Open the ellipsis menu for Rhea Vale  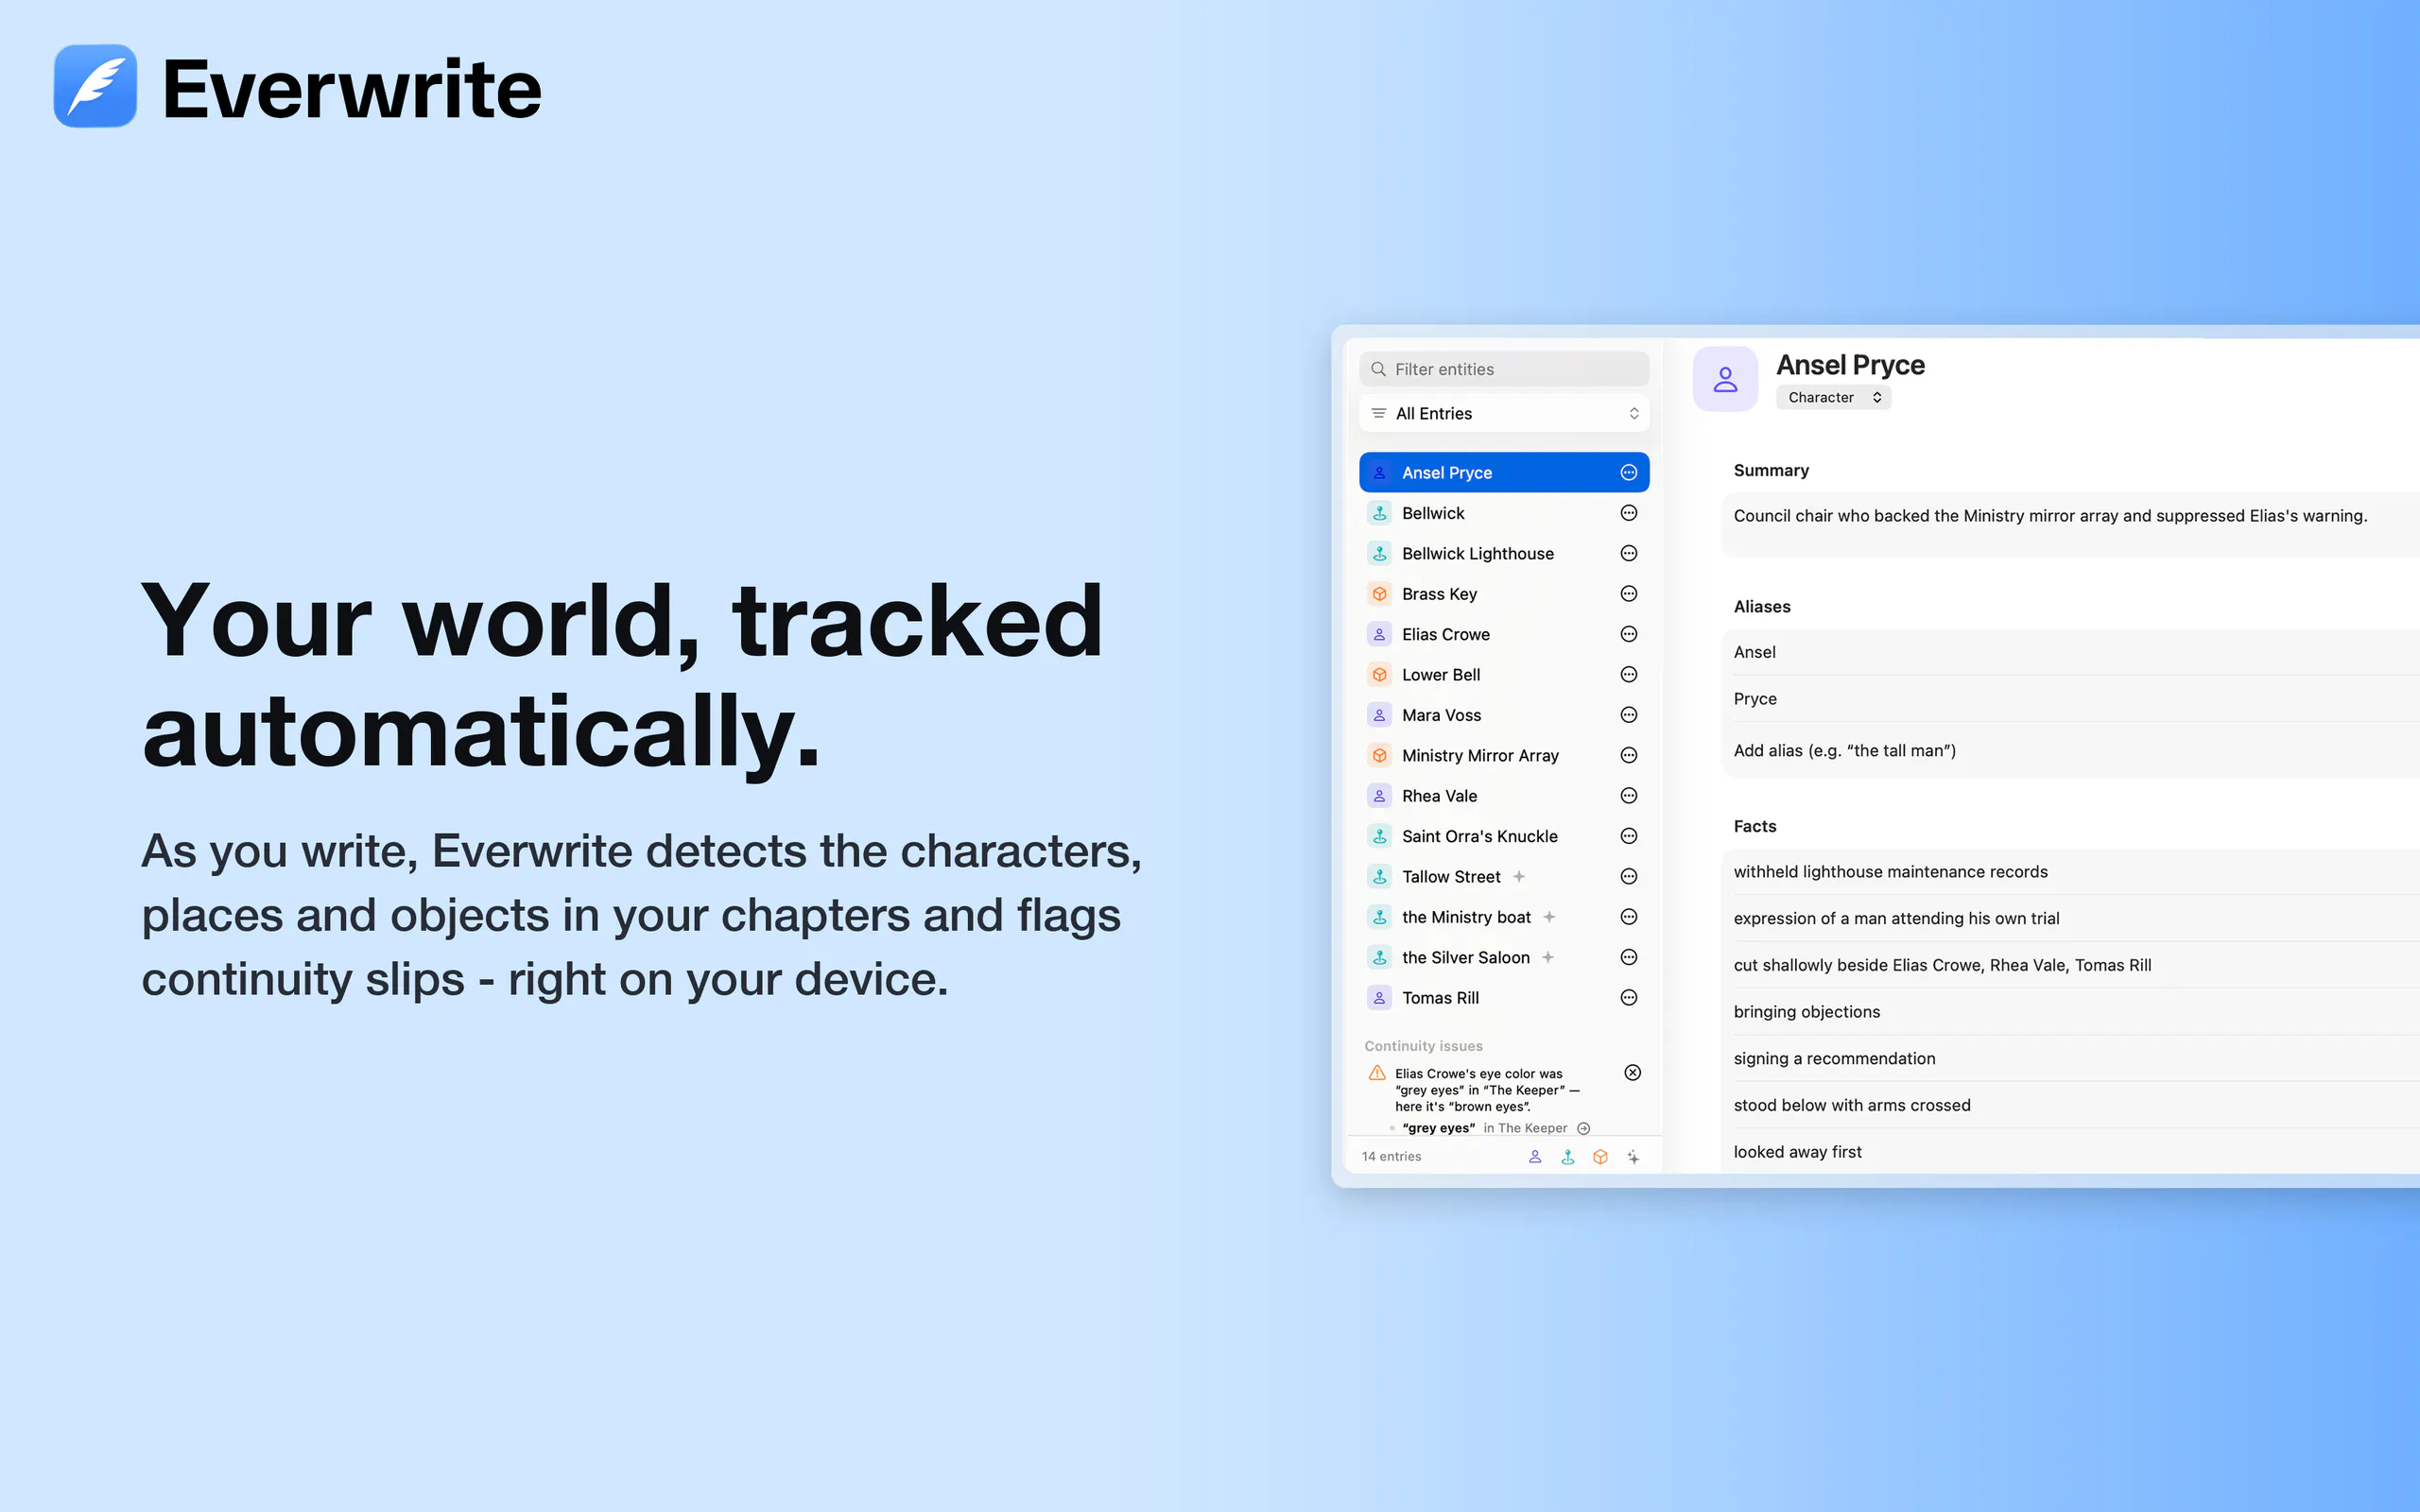pyautogui.click(x=1628, y=796)
